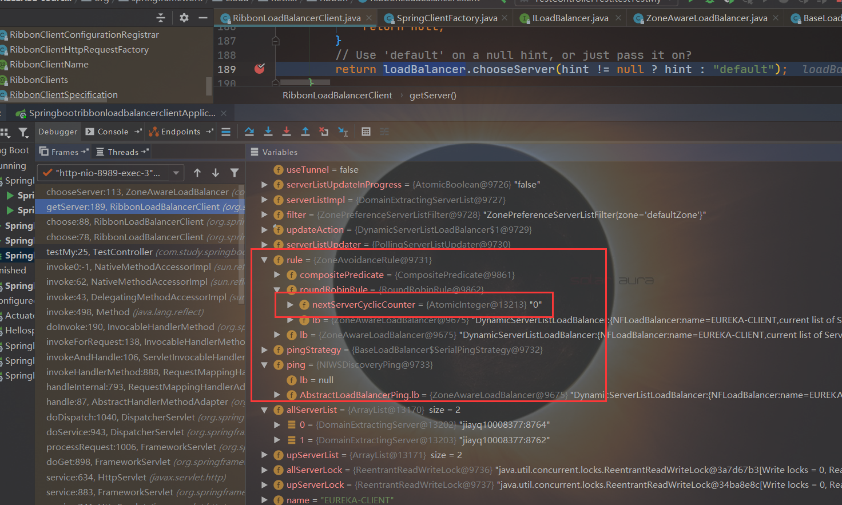Click the red Force Step Into icon
842x505 pixels.
pos(287,132)
